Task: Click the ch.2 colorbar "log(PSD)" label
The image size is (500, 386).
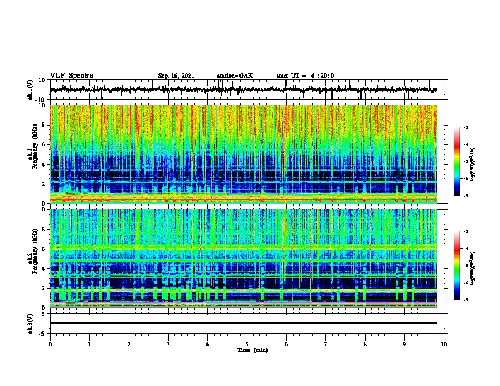Action: (x=473, y=268)
